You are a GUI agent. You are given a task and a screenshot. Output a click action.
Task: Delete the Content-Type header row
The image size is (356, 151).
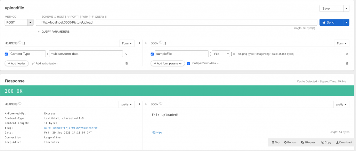tap(126, 54)
